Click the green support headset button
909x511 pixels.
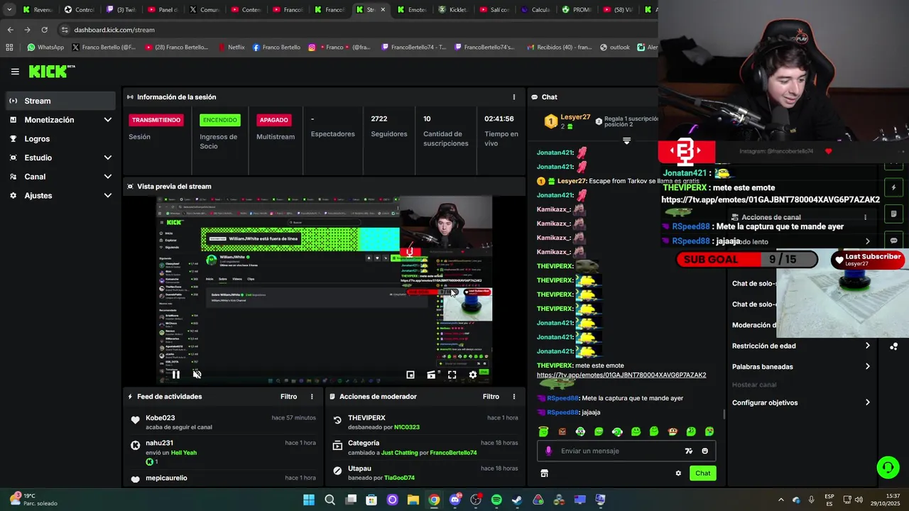pyautogui.click(x=888, y=467)
